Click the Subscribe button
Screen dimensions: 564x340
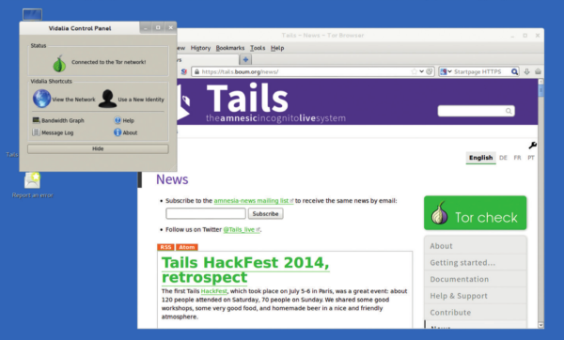point(265,213)
